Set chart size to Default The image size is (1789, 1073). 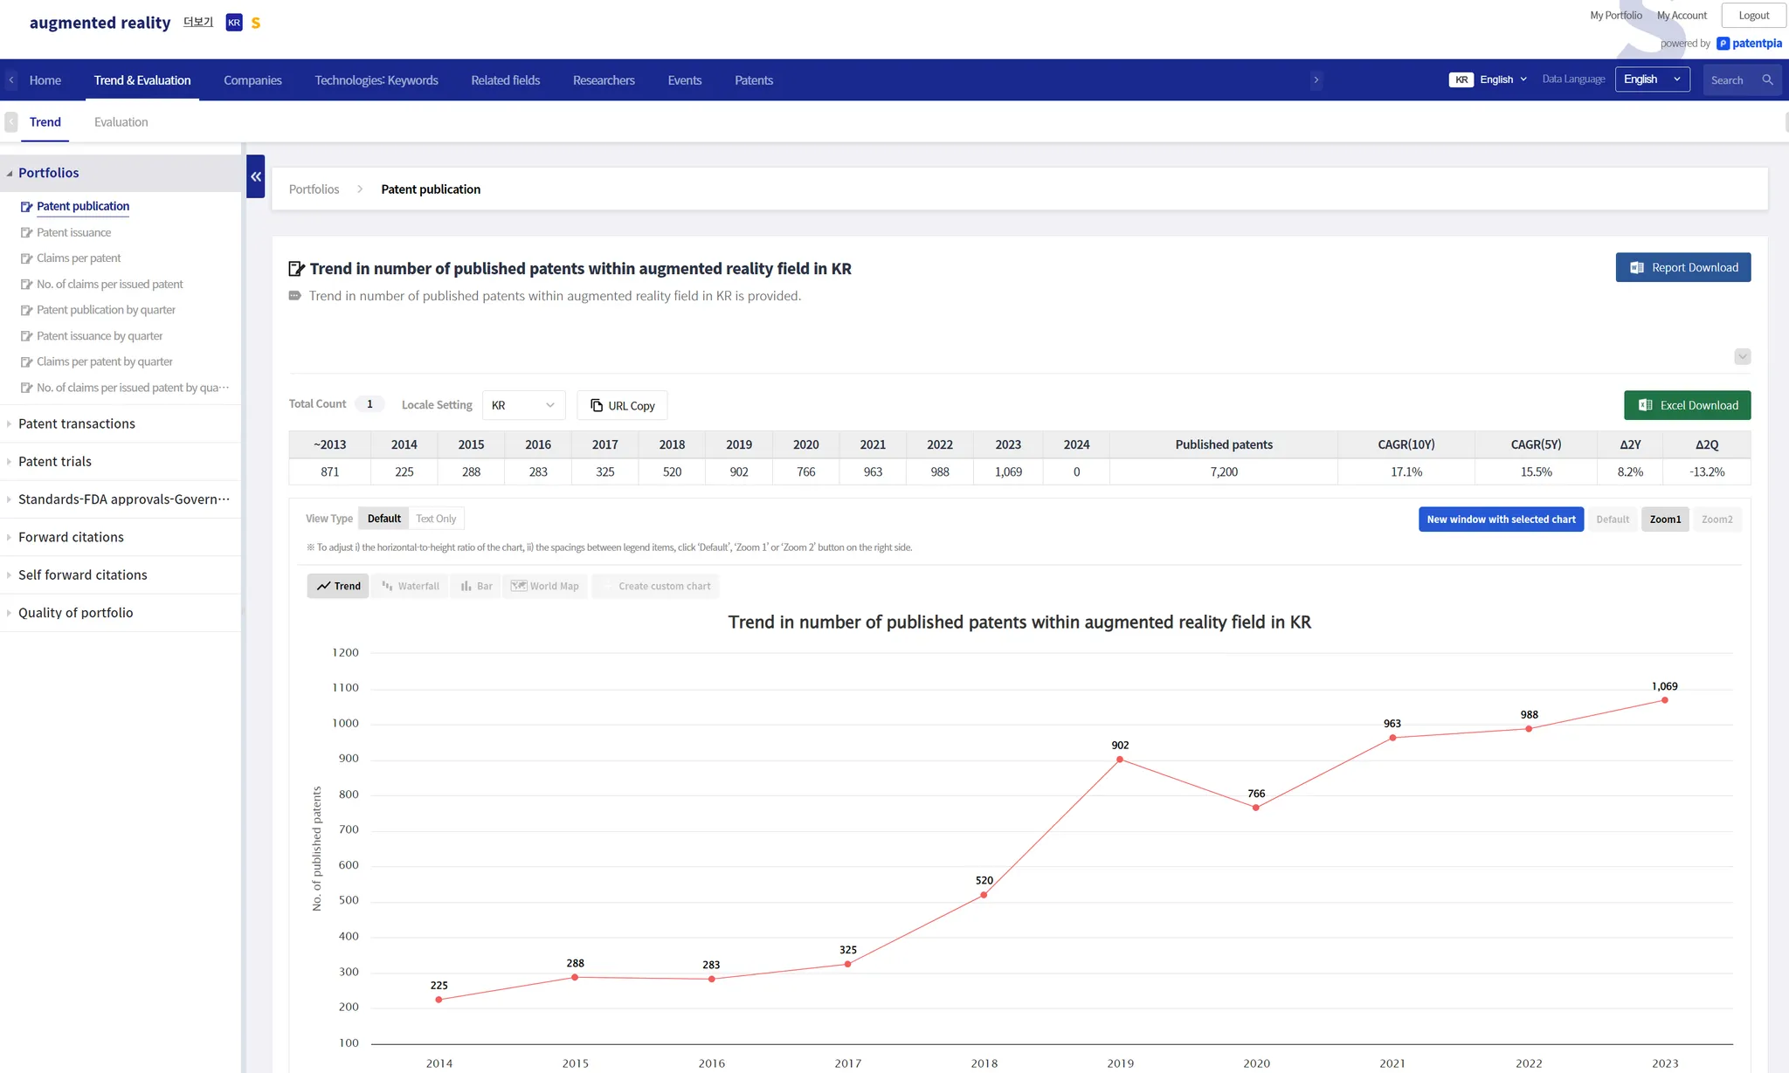pyautogui.click(x=1613, y=519)
